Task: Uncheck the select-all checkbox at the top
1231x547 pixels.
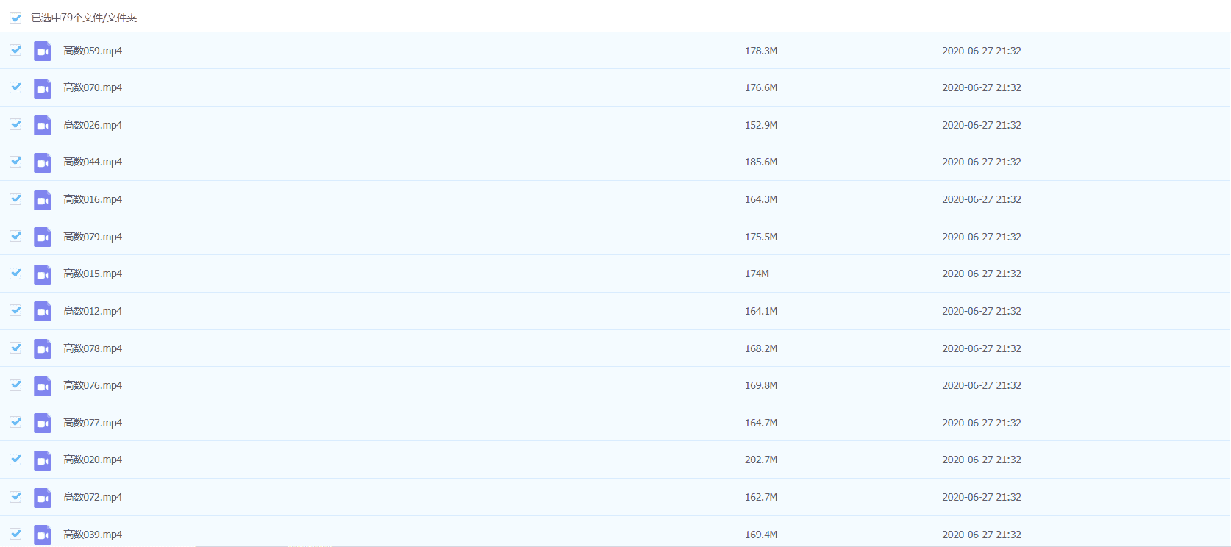Action: tap(15, 18)
